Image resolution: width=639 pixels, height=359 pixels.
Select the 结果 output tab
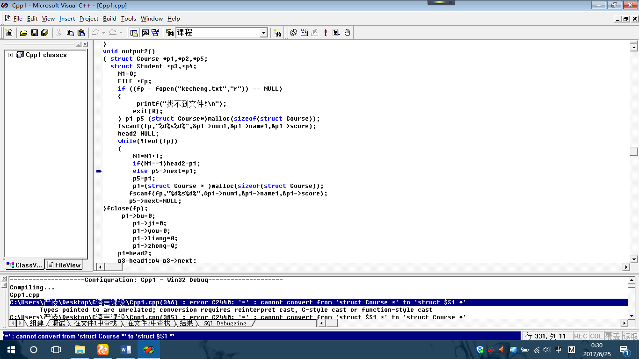pos(186,323)
